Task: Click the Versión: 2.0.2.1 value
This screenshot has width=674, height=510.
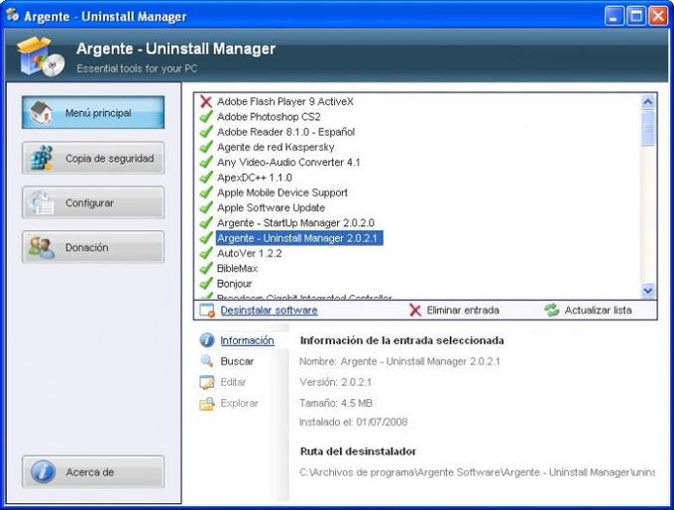Action: [335, 382]
